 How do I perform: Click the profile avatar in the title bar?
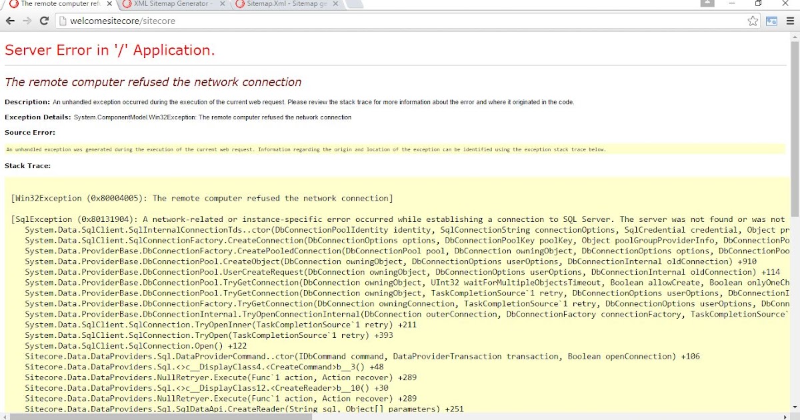point(708,3)
